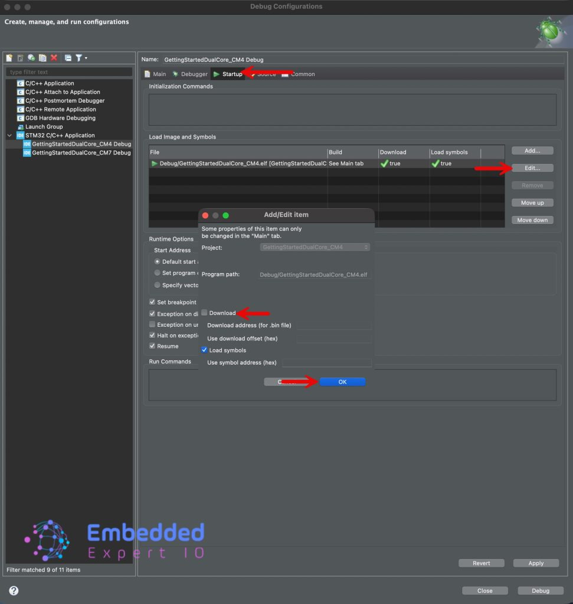Select C/C++ Attach to Application type

[63, 92]
